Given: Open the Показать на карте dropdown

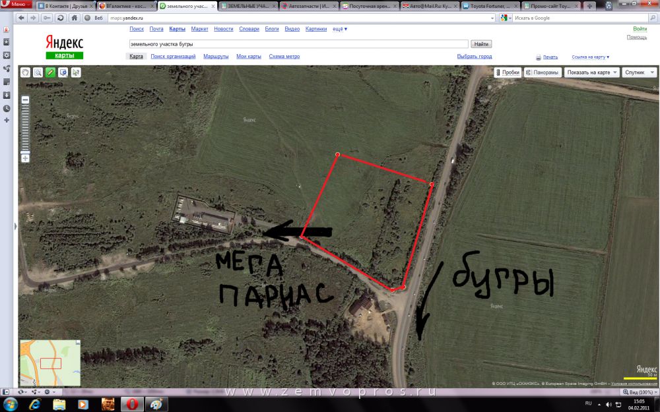Looking at the screenshot, I should click(591, 73).
